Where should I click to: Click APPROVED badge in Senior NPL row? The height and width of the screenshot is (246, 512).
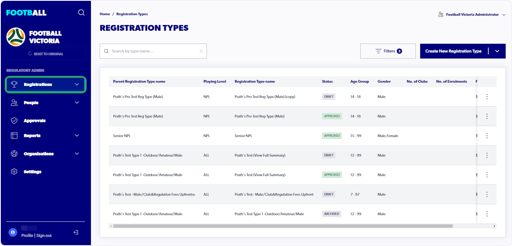coord(332,136)
